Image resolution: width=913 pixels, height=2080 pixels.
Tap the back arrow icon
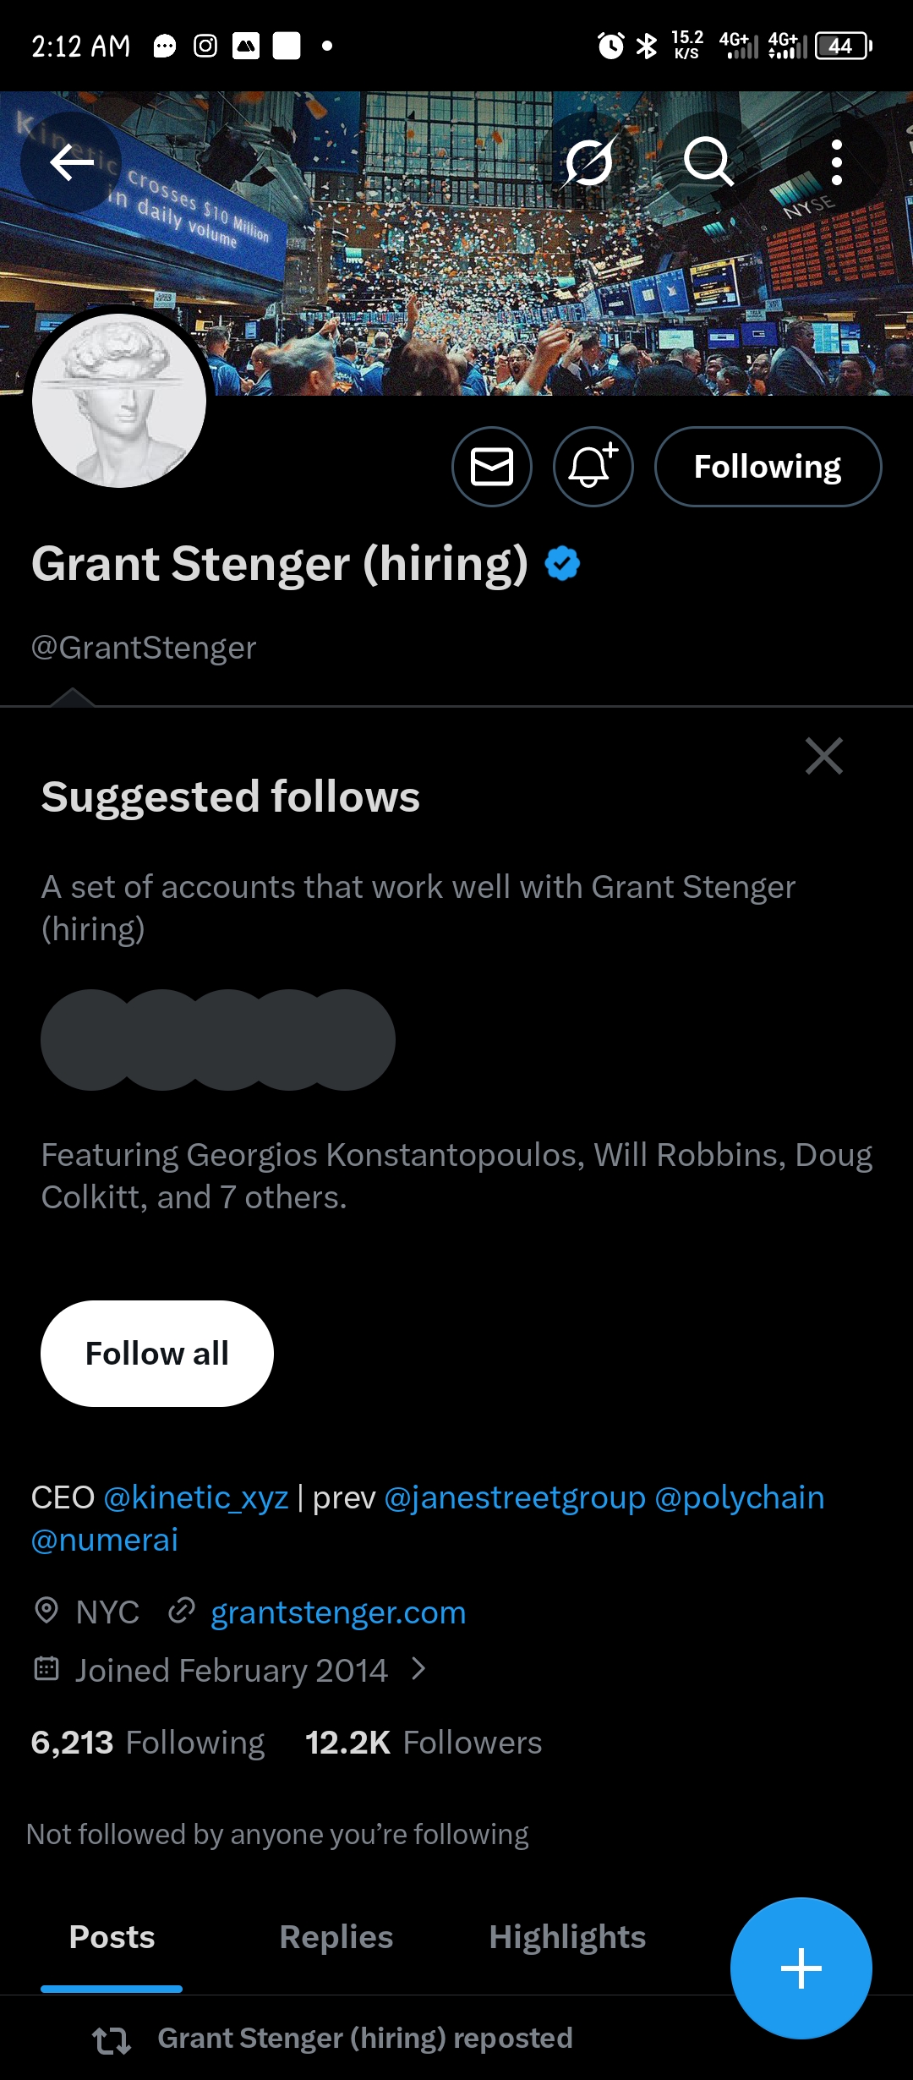tap(71, 161)
